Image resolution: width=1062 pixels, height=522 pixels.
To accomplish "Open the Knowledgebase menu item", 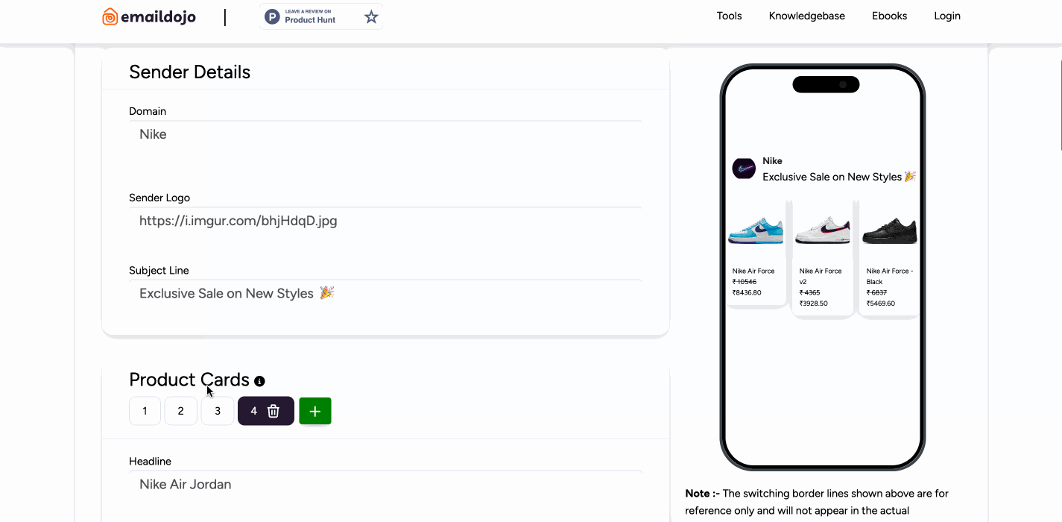I will pos(806,16).
